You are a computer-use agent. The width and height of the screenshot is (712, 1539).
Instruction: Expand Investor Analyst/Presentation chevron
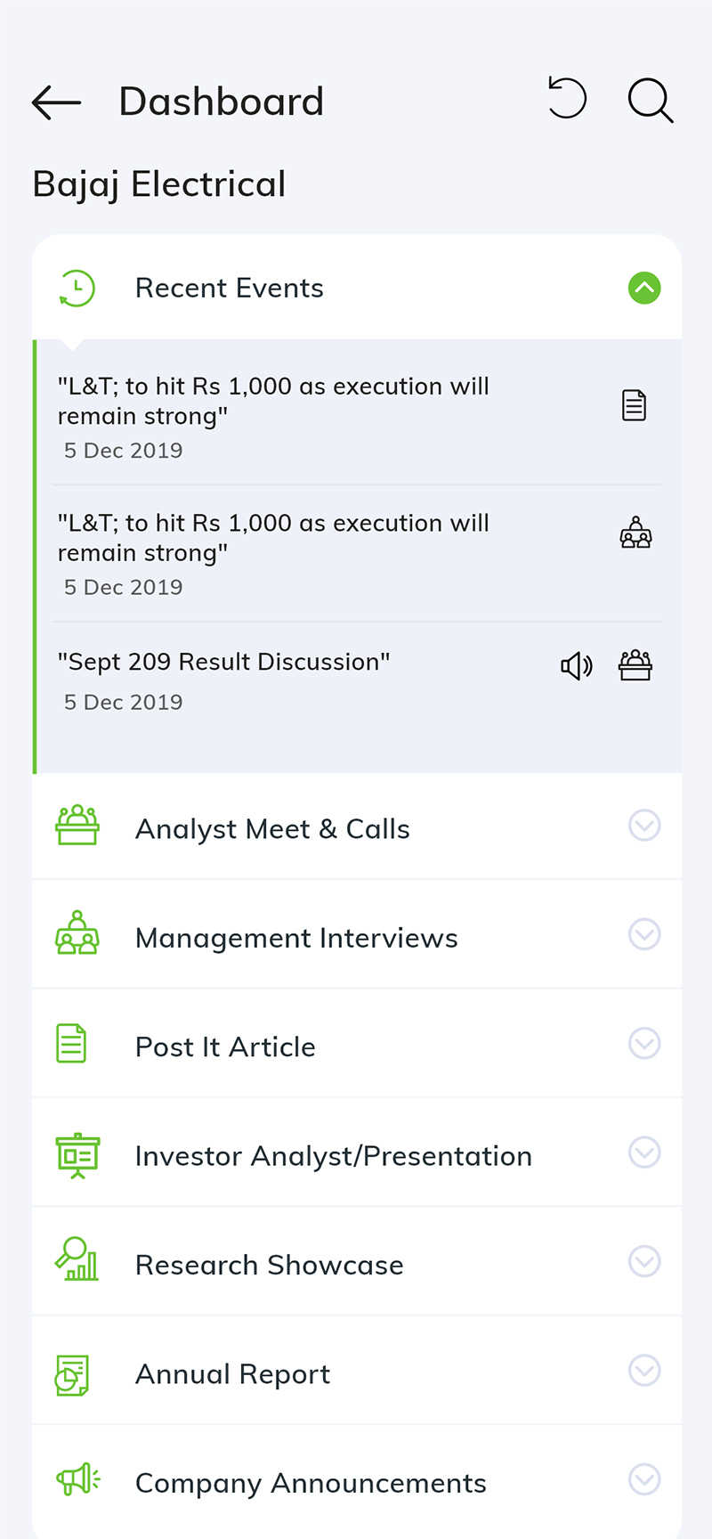tap(644, 1152)
